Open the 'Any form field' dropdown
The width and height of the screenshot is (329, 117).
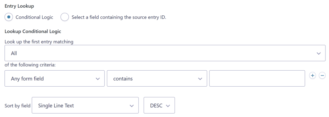[55, 79]
